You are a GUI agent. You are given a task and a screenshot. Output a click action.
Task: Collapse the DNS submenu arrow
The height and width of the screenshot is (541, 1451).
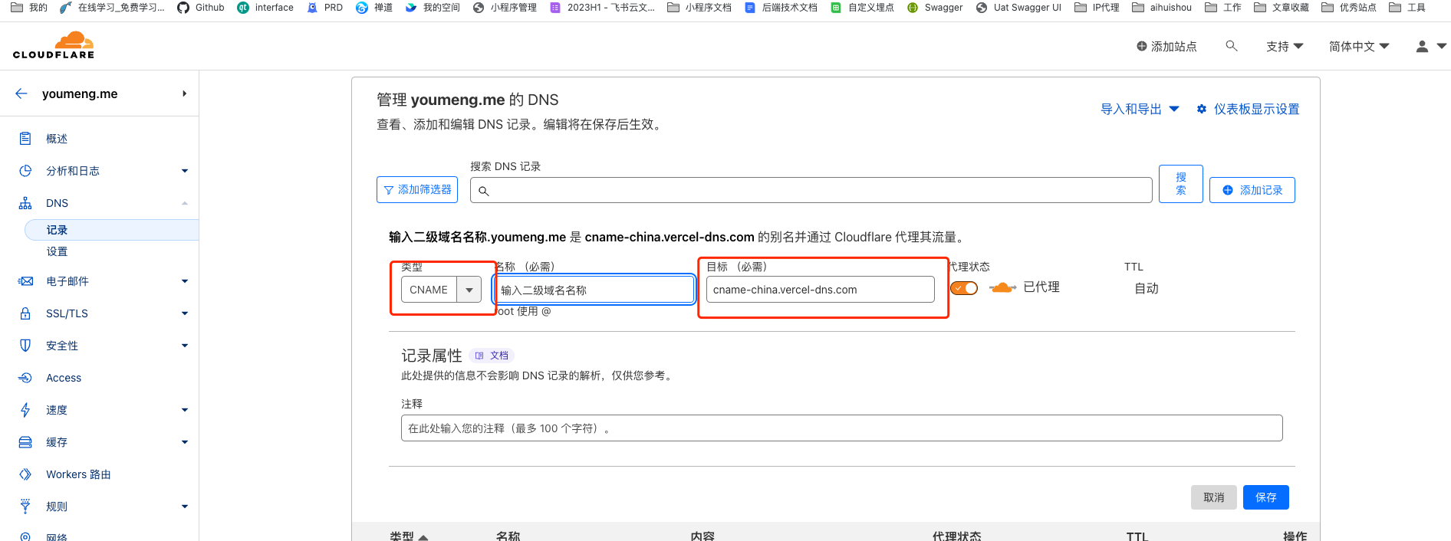coord(185,203)
